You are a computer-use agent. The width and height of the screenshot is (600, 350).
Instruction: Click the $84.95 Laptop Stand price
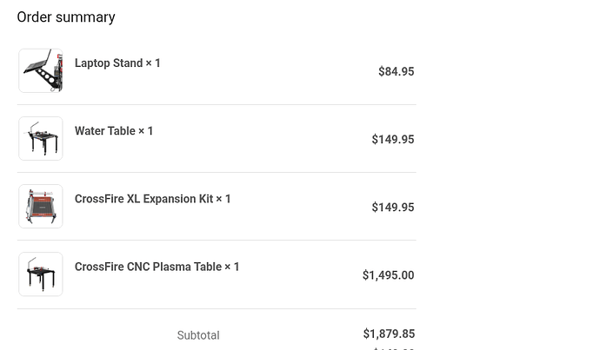tap(396, 72)
